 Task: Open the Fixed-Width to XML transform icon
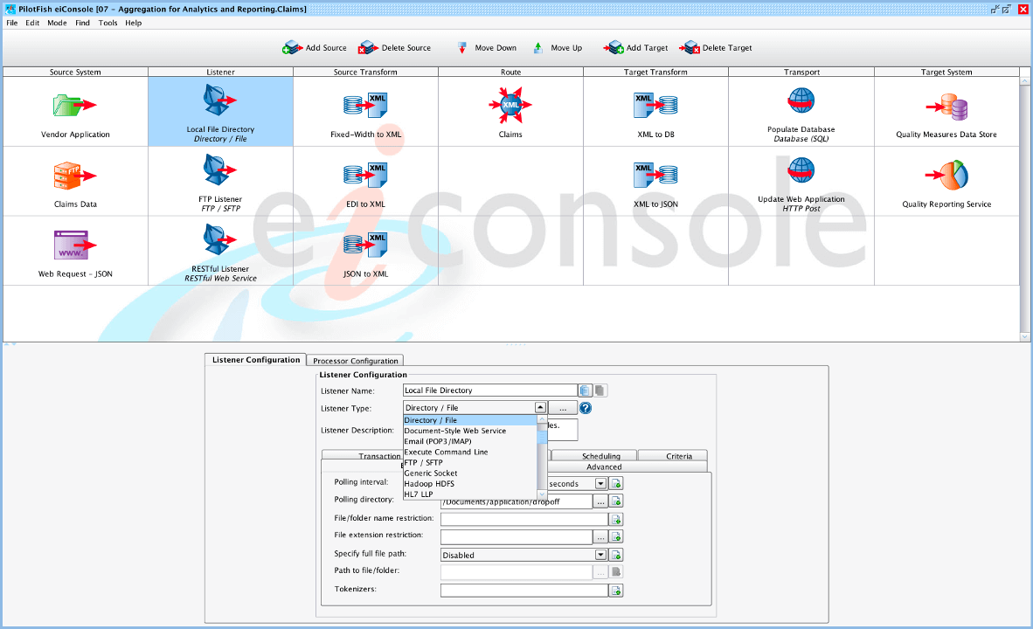pos(365,106)
